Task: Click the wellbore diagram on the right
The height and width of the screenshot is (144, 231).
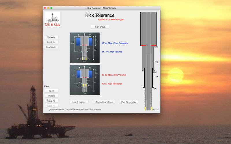Action: coord(148,61)
